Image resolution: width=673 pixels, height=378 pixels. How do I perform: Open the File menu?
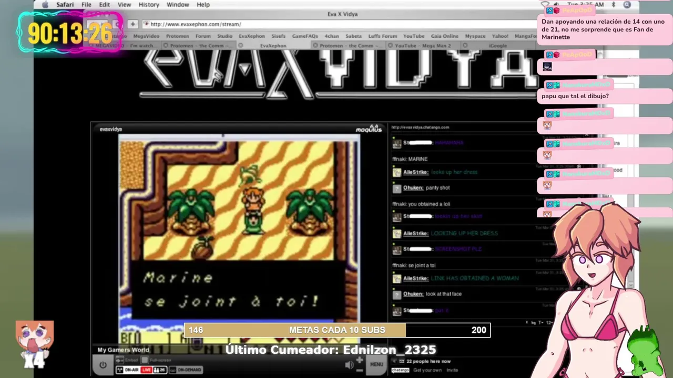(86, 5)
